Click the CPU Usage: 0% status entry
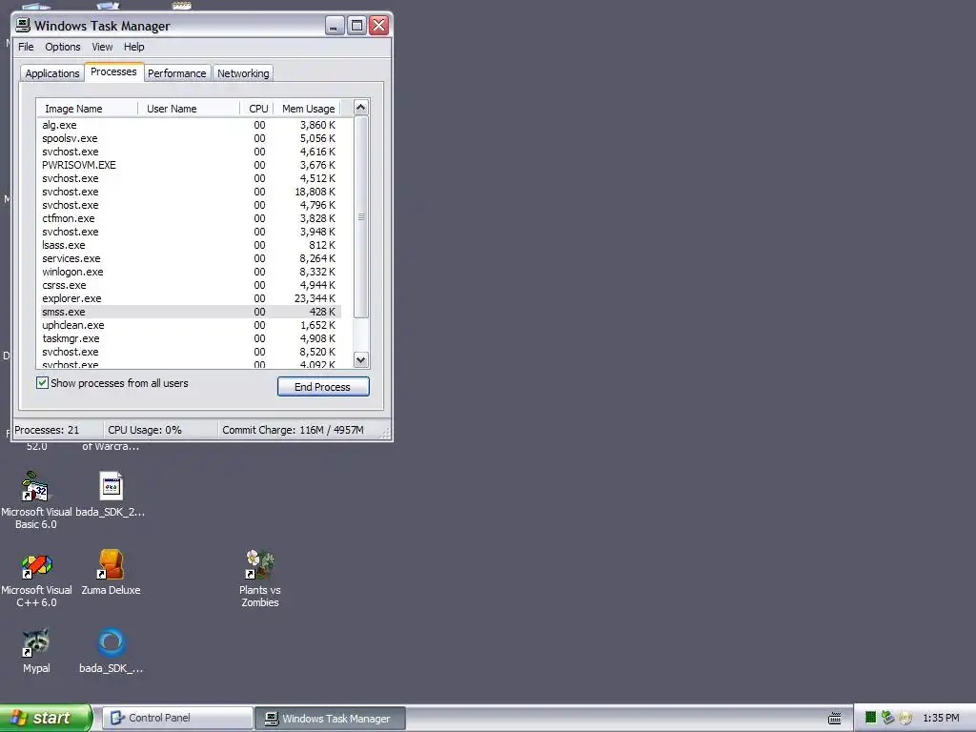 click(x=160, y=430)
